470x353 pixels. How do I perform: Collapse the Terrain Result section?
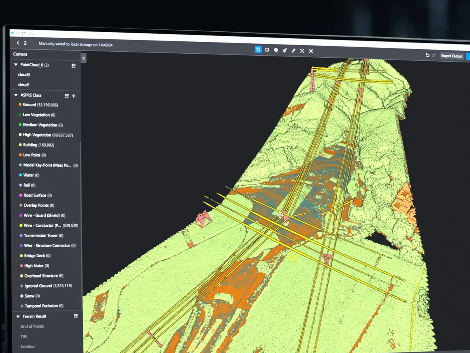pyautogui.click(x=18, y=316)
